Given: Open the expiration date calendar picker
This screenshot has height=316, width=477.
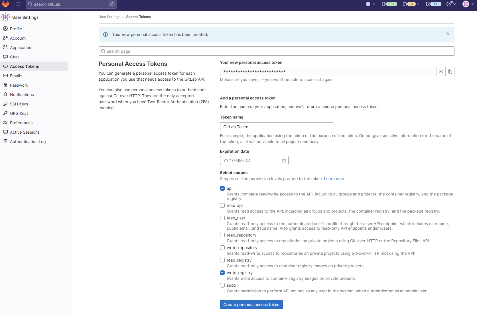Looking at the screenshot, I should click(284, 160).
